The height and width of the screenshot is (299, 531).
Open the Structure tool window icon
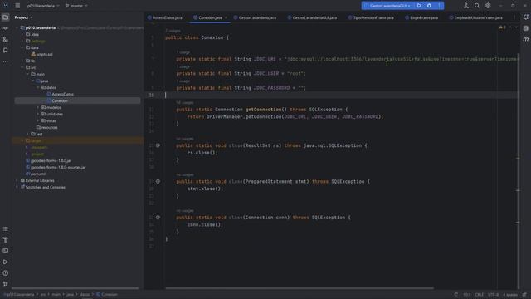coord(6,40)
